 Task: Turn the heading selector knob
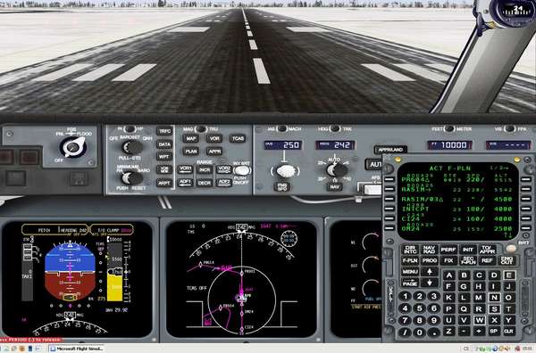337,170
